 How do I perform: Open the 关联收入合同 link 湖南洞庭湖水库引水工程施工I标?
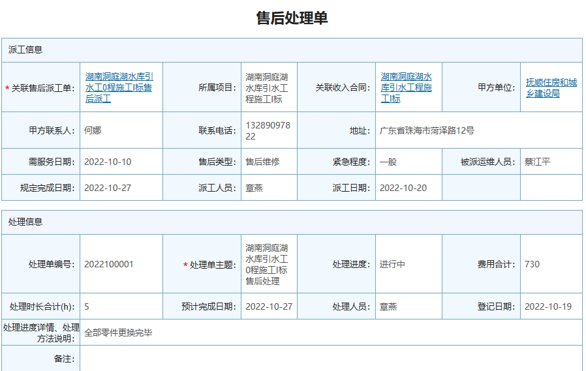tap(407, 88)
